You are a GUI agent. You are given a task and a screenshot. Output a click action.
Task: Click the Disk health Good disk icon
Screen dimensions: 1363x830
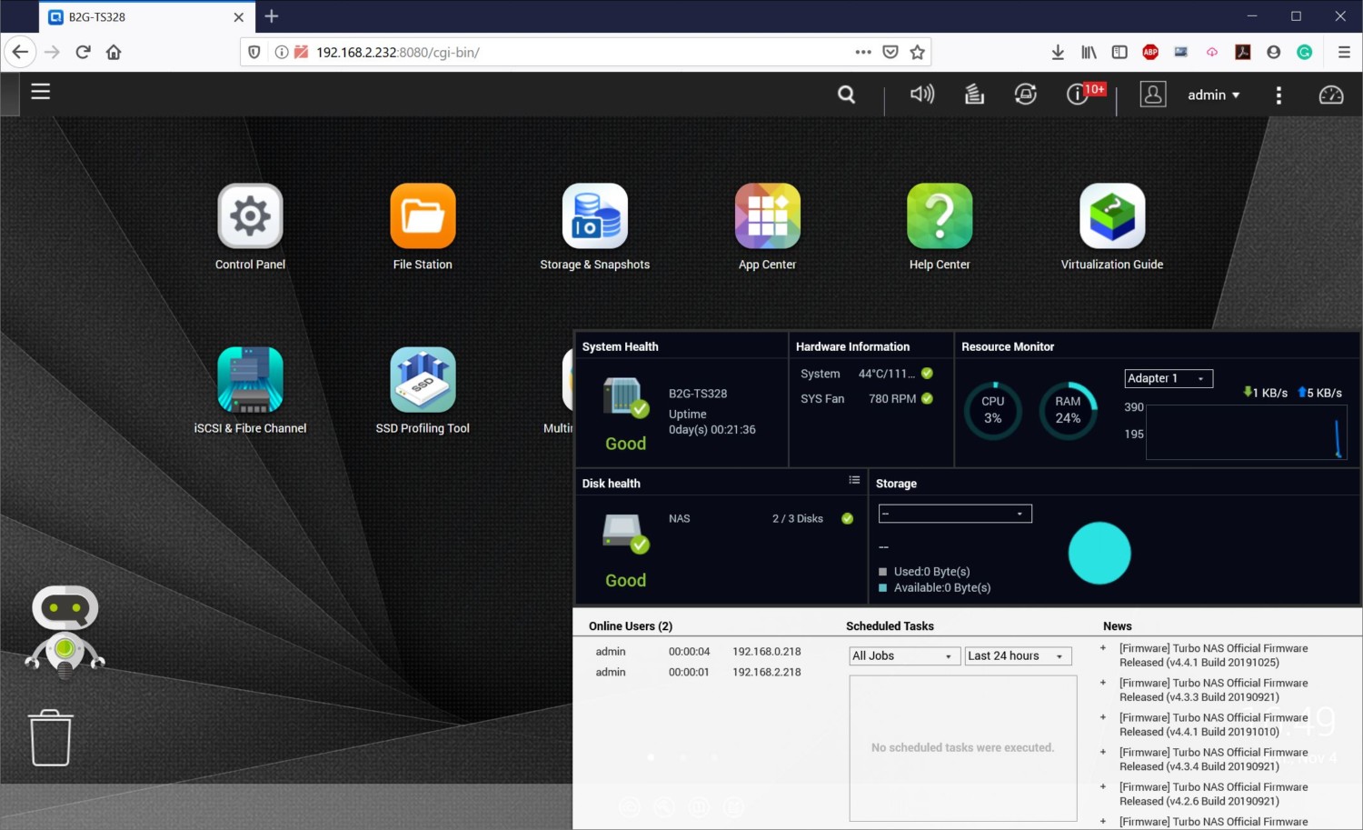[x=626, y=534]
